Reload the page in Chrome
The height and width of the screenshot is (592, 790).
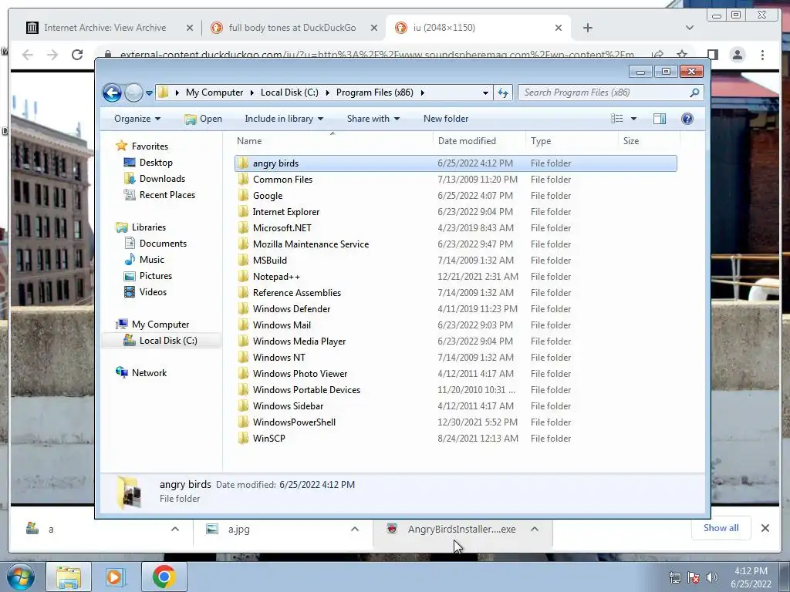coord(76,55)
